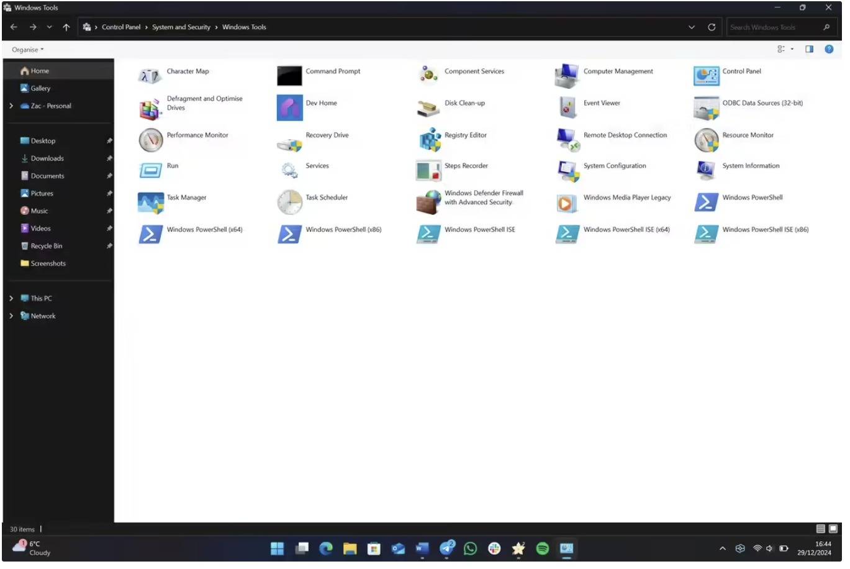Expand the Network tree node
Viewport: 850px width, 569px height.
[11, 316]
